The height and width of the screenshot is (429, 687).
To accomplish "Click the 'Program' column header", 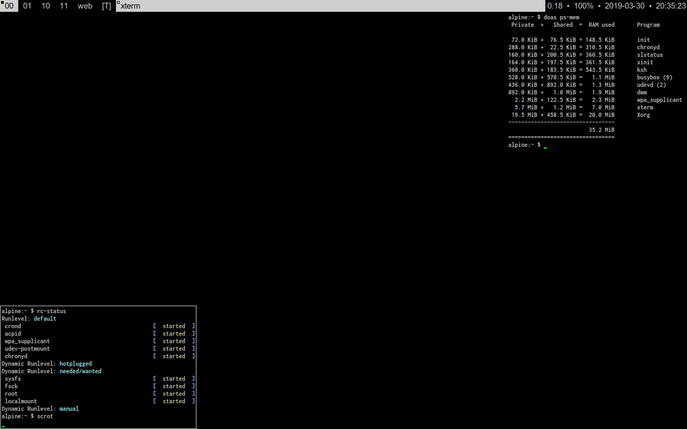I will (648, 25).
